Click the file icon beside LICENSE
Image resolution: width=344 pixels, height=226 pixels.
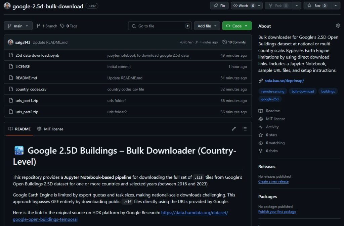[11, 66]
